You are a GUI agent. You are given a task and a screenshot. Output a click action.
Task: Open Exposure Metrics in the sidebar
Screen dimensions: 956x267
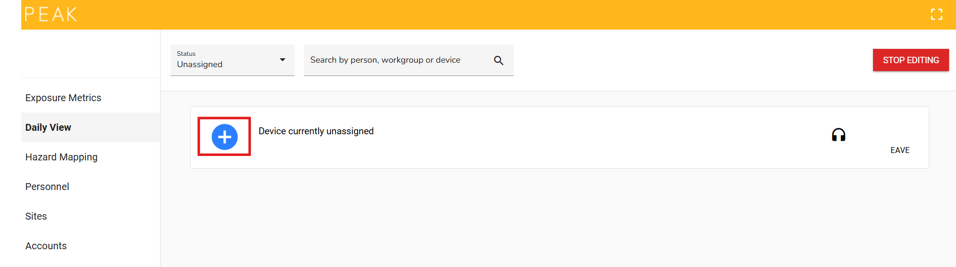coord(90,98)
